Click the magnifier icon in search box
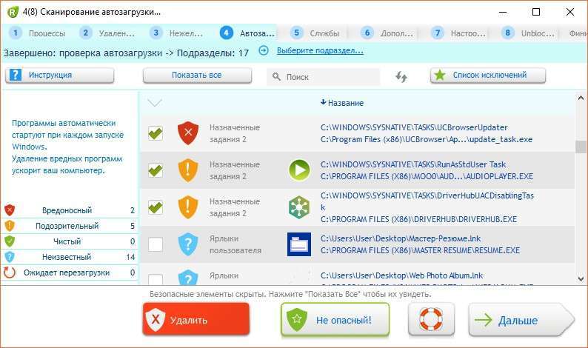 [276, 77]
